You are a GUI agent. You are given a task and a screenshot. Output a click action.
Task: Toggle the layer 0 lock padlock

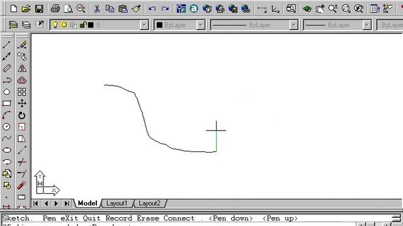82,24
